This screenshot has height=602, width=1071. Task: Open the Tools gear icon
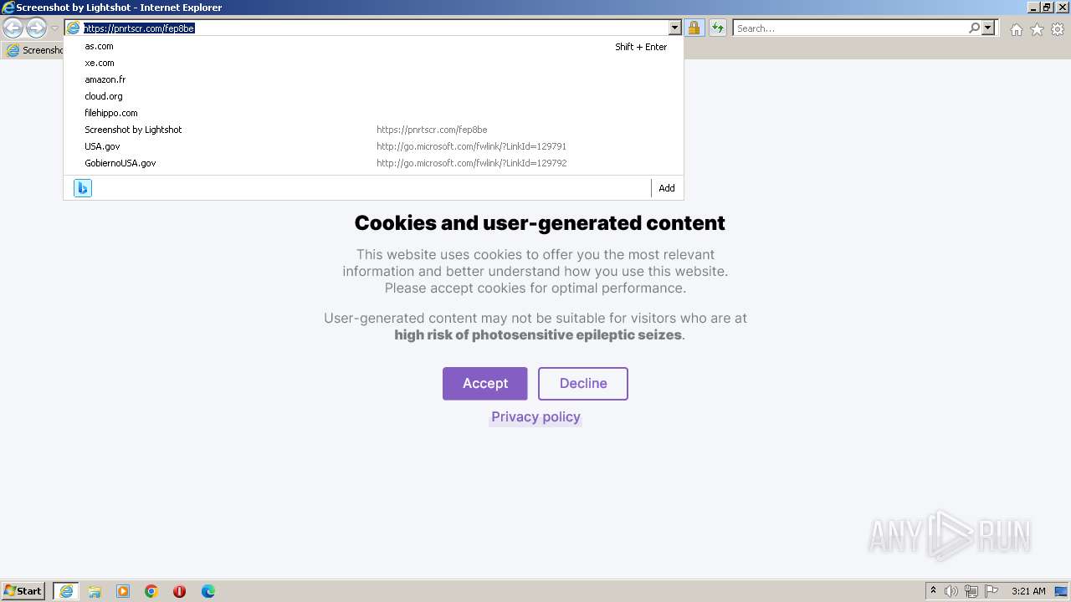[x=1058, y=29]
